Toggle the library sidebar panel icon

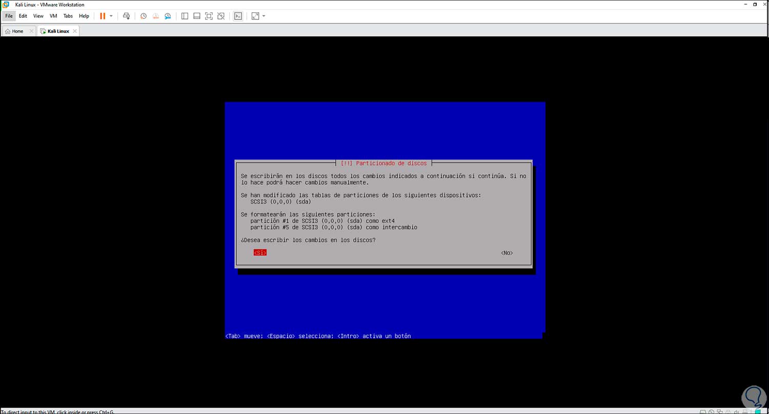pos(185,16)
